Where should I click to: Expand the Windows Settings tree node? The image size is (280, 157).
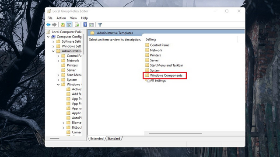[53, 47]
